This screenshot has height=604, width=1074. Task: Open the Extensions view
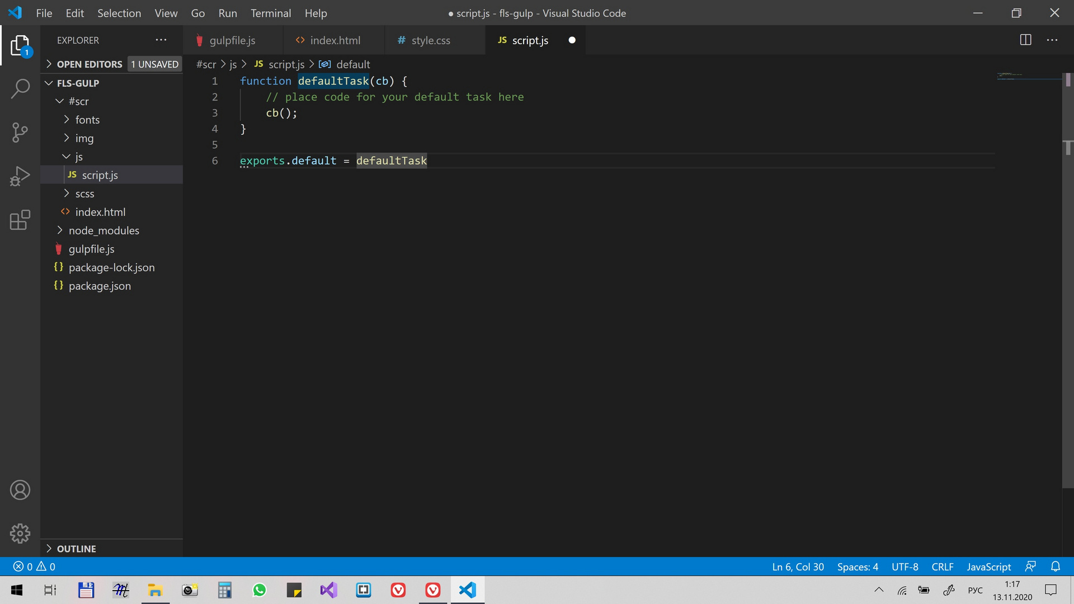click(20, 220)
